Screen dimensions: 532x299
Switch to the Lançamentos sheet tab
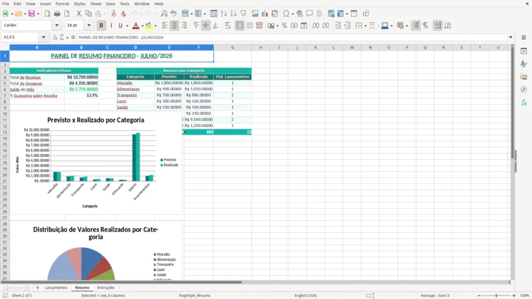pyautogui.click(x=56, y=288)
